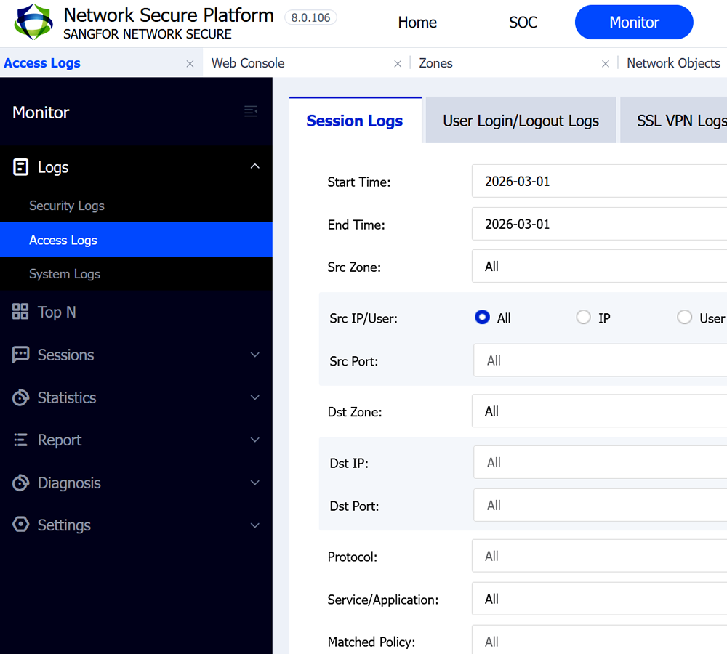Click the Logs document icon
The image size is (727, 654).
(21, 167)
